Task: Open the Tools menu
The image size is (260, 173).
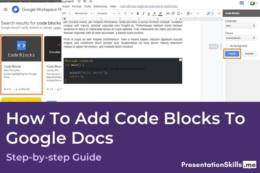Action: pos(87,6)
